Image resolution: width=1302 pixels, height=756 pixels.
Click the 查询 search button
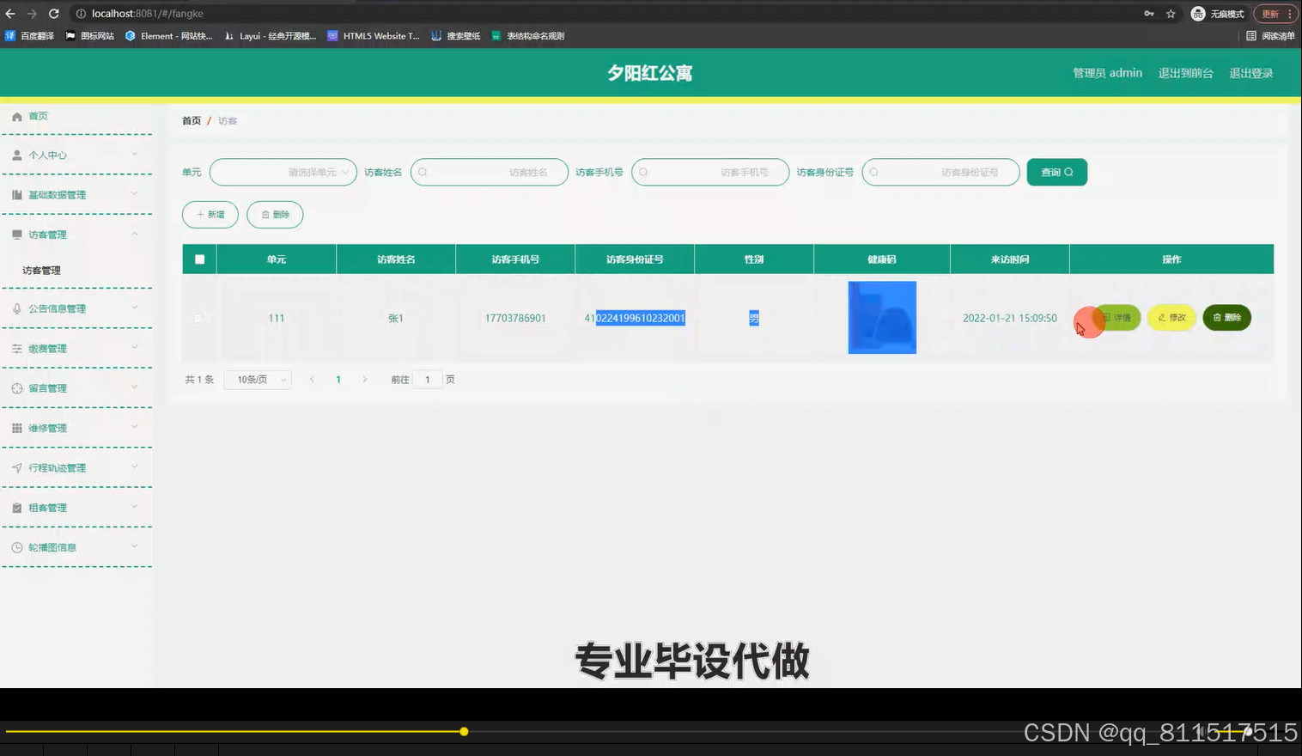click(1057, 172)
